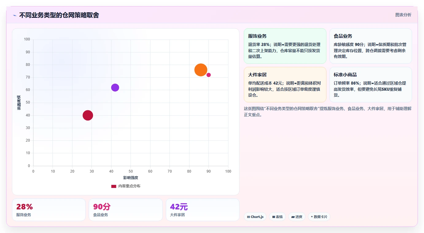Open the 食品业务 info card

click(371, 46)
